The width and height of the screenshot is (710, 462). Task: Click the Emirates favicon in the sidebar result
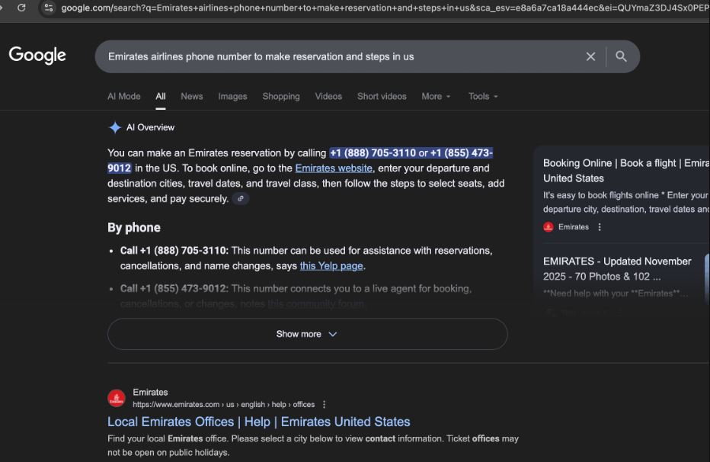pyautogui.click(x=548, y=226)
